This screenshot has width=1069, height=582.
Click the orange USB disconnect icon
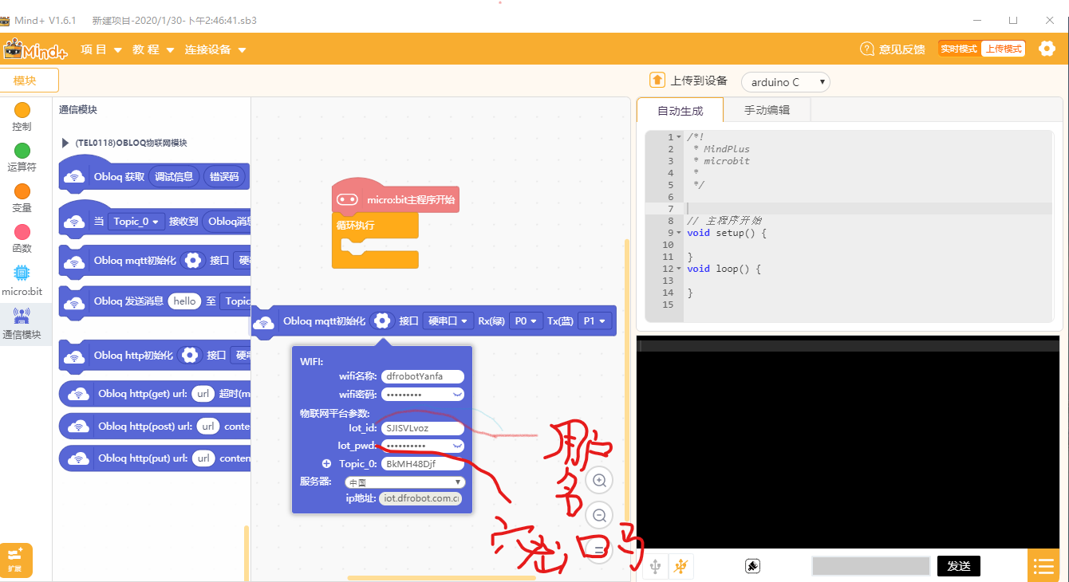point(680,566)
